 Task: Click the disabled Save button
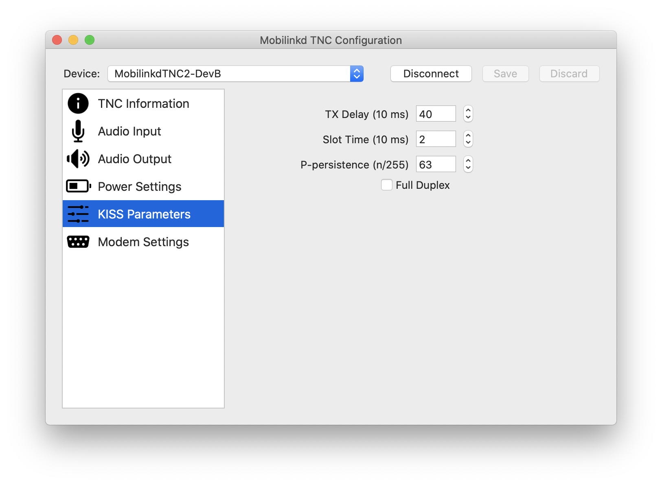pos(506,74)
